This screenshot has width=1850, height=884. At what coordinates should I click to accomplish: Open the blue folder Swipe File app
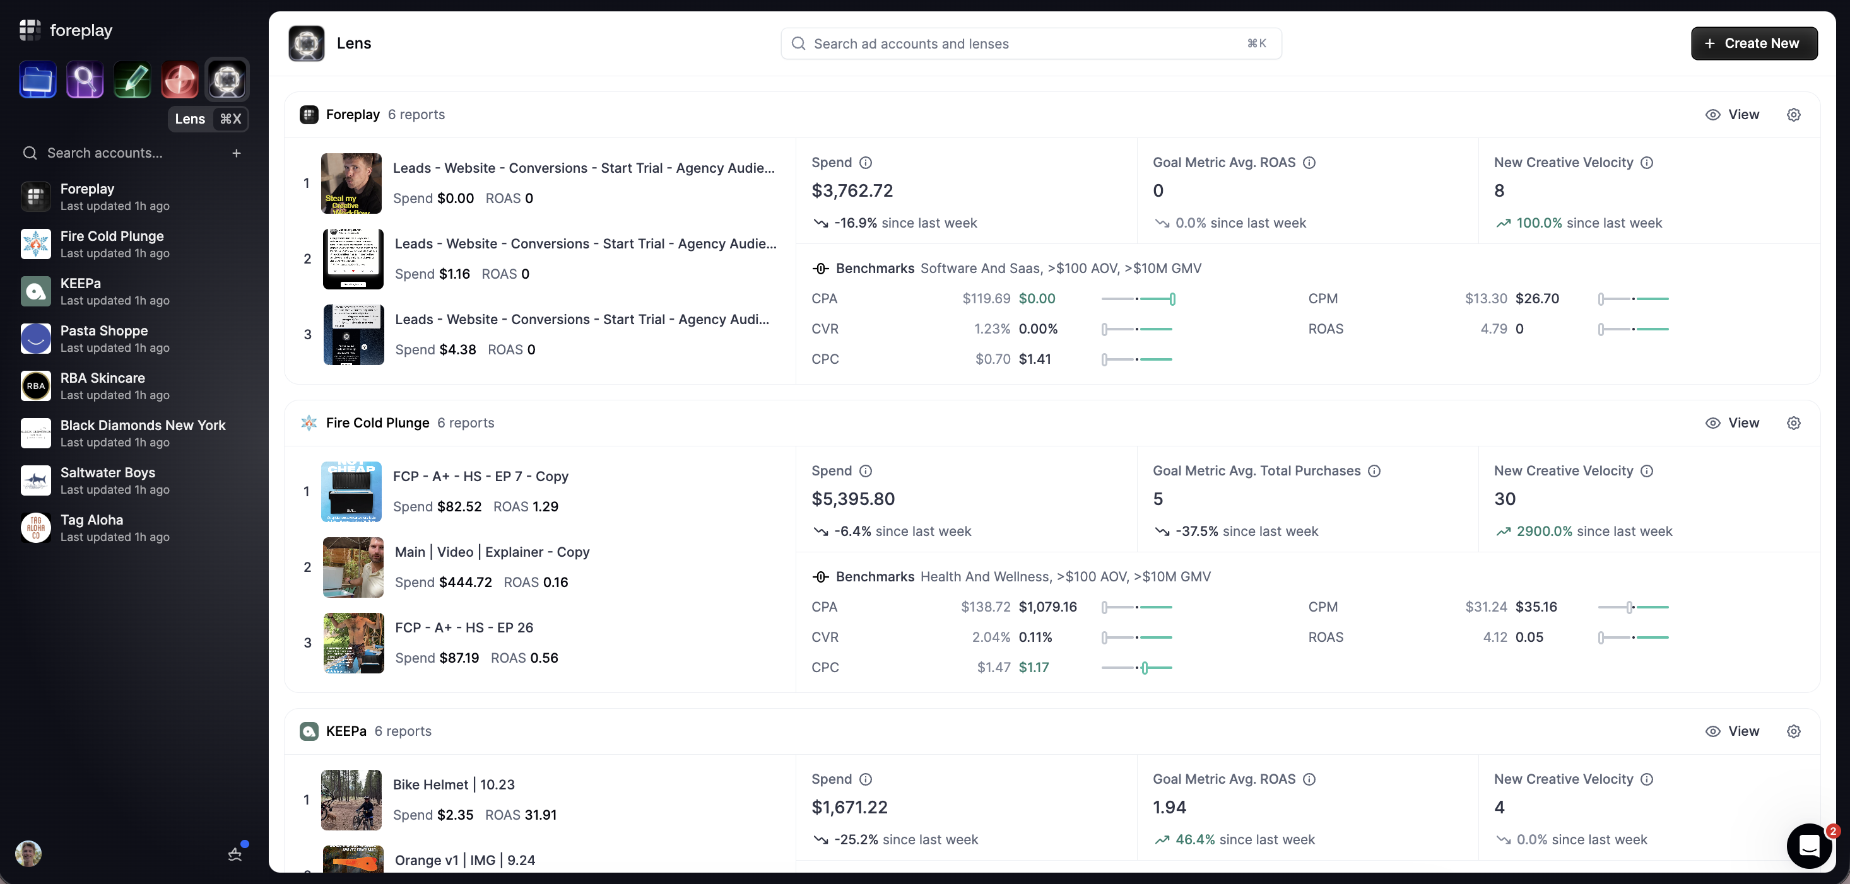pos(37,79)
